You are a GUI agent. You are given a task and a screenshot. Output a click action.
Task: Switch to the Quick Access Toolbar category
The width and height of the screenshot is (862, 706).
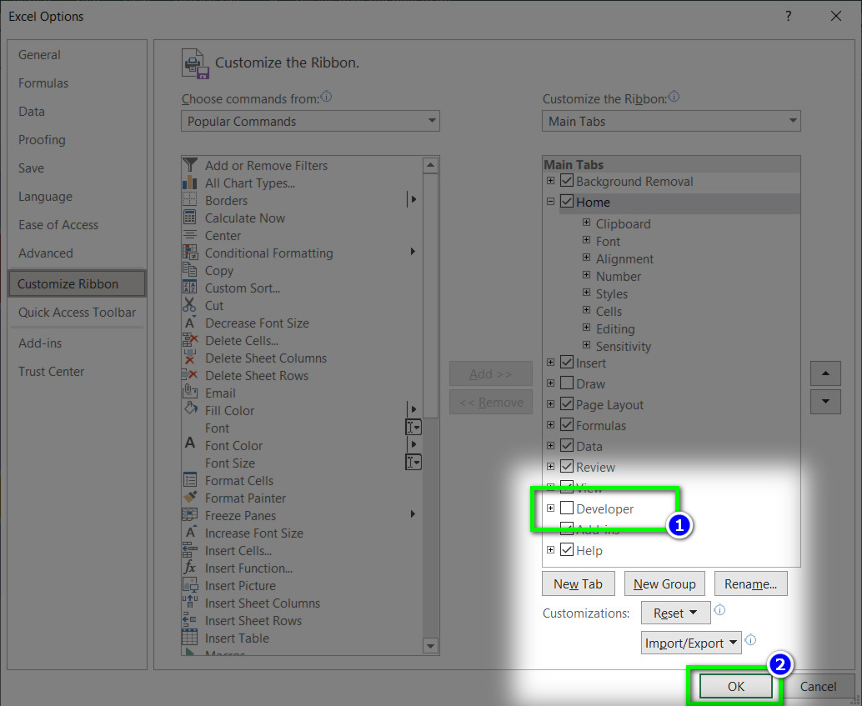coord(77,313)
